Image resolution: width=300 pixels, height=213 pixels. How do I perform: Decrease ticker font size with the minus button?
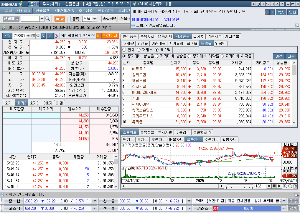click(268, 12)
